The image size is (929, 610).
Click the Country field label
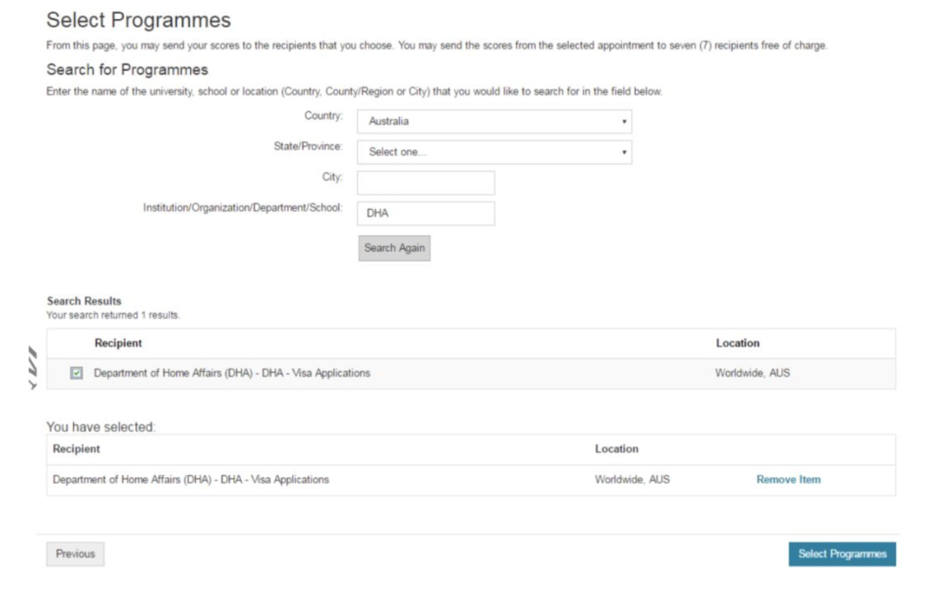click(323, 115)
